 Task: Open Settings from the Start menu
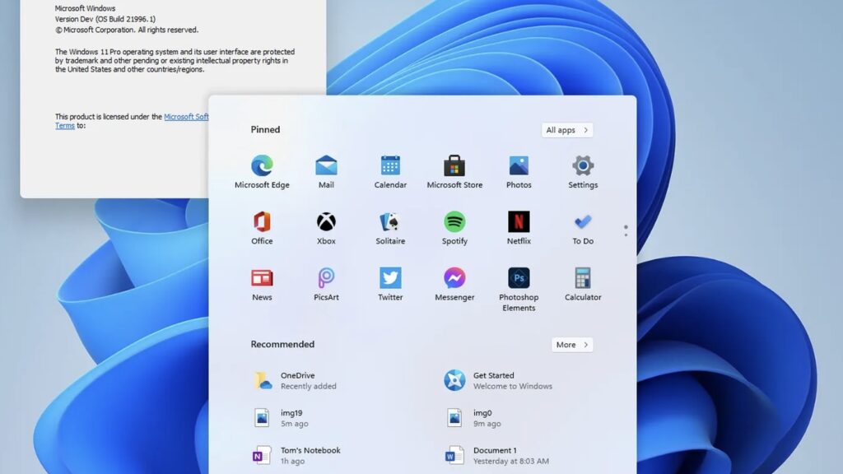[582, 167]
